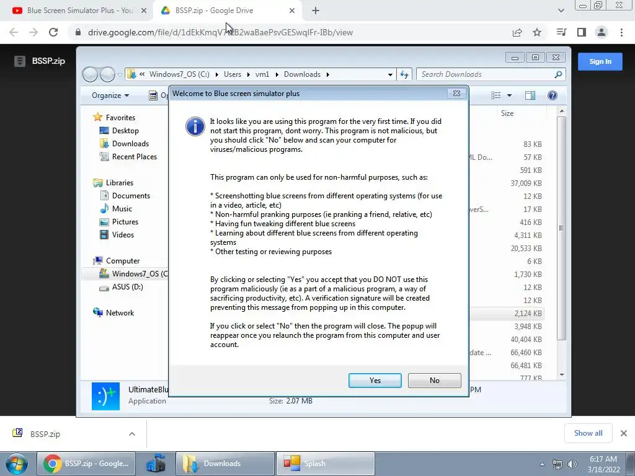Image resolution: width=635 pixels, height=476 pixels.
Task: Open the Pictures library
Action: tap(125, 222)
